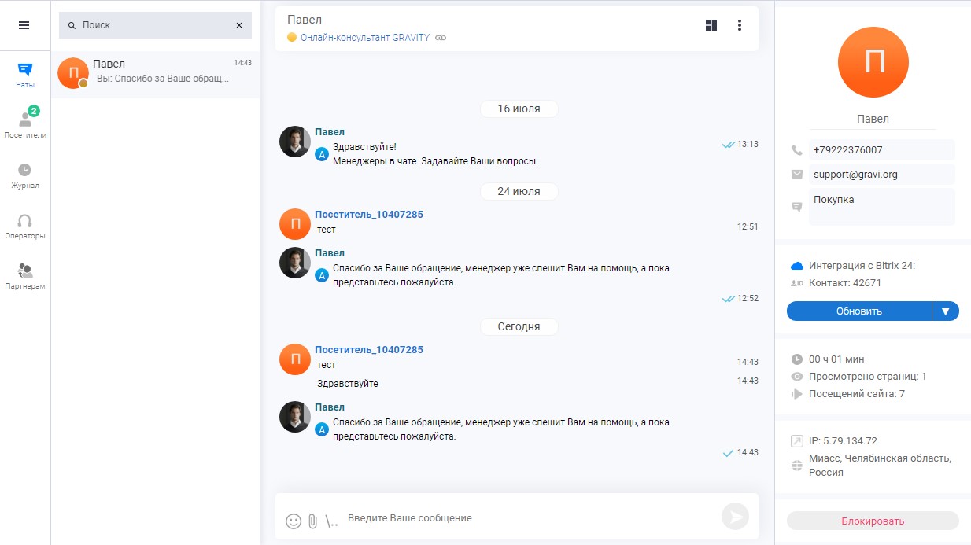Toggle chat layout grid icon

coord(711,25)
